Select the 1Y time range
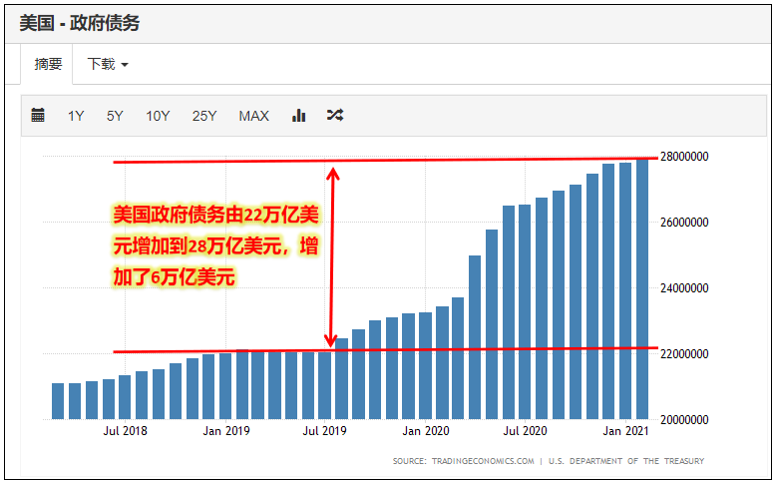Viewport: 775px width, 482px height. pos(76,116)
